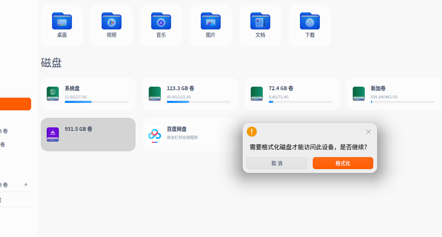Open the 音乐 (Music) folder icon

pos(161,21)
